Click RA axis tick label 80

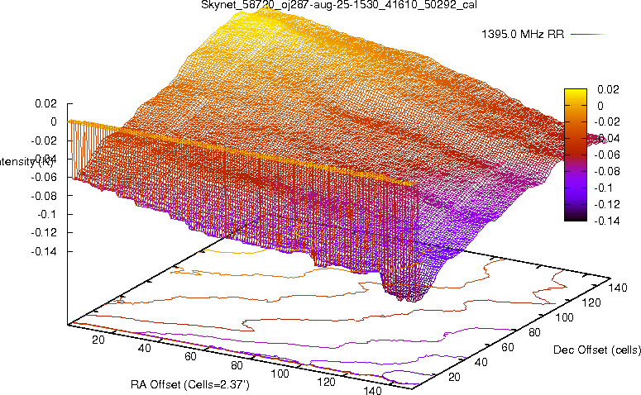(237, 365)
